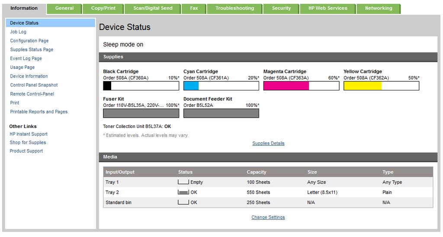Click the Cyan Cartridge heading

pos(201,71)
